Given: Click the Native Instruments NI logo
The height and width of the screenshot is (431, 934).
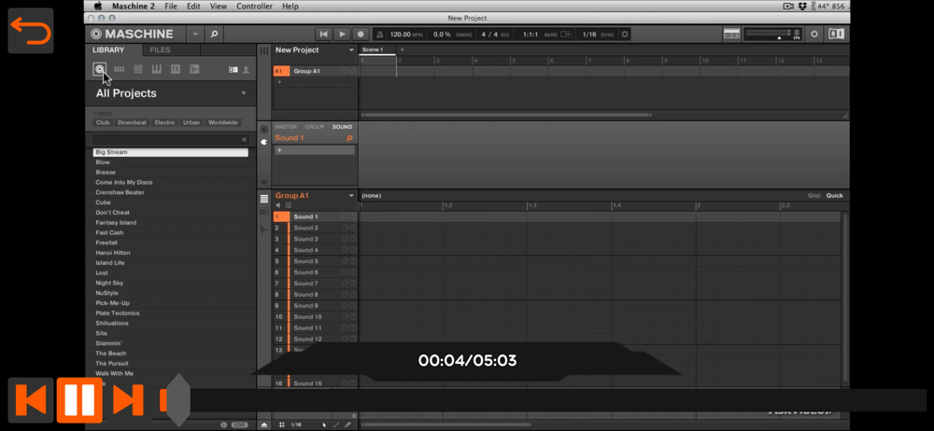Looking at the screenshot, I should (x=836, y=35).
